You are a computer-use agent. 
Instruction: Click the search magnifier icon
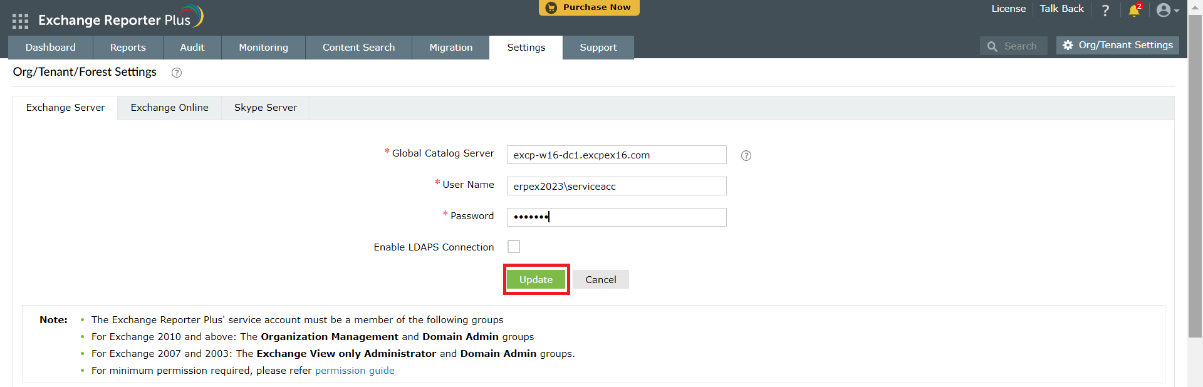pos(992,46)
